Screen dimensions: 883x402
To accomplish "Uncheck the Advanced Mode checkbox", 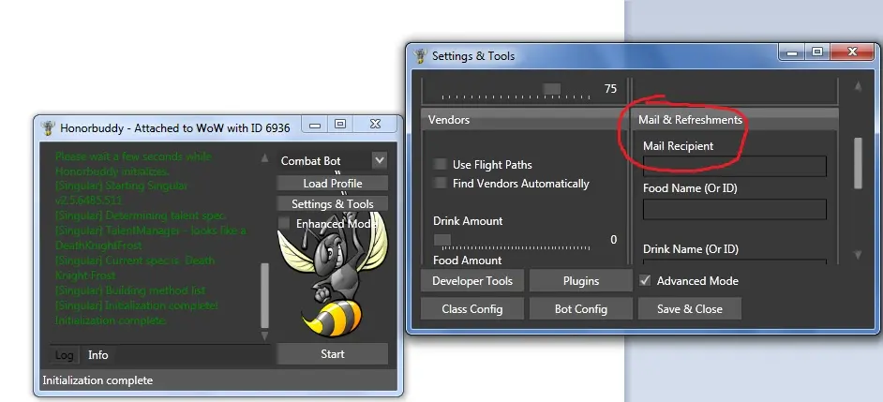I will click(x=645, y=280).
